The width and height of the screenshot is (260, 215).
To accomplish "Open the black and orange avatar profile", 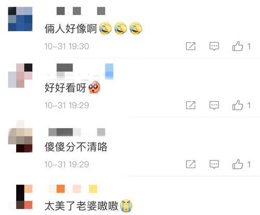I will click(x=24, y=197).
